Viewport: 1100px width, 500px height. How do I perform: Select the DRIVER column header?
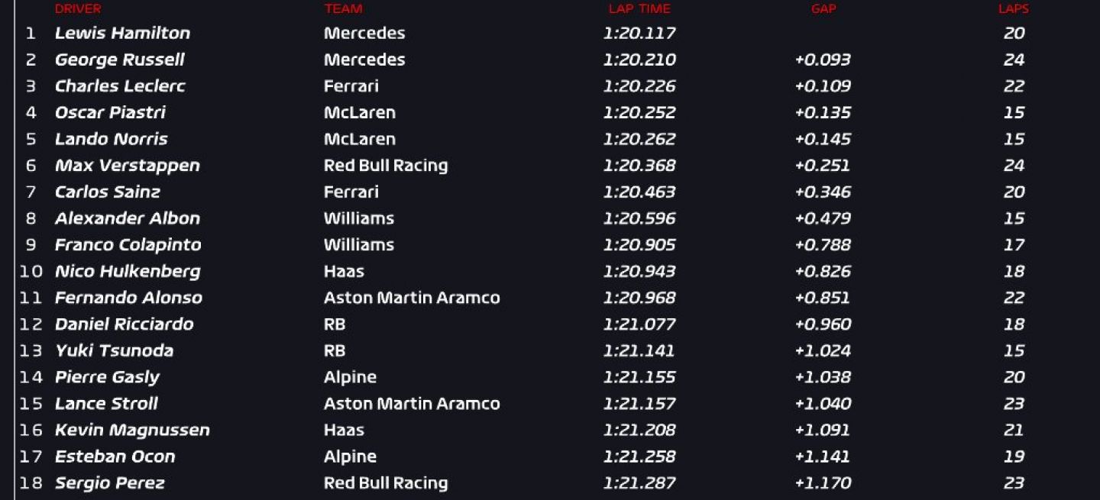(x=78, y=9)
